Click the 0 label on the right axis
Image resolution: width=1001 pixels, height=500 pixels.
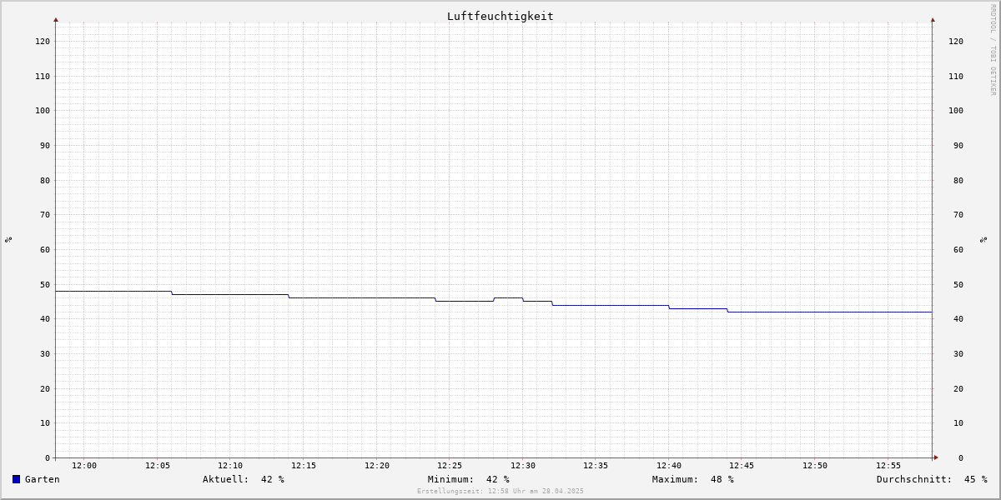click(961, 457)
